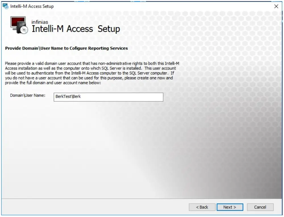This screenshot has height=217, width=284.
Task: Click the 'Domain\User Name:' label
Action: pos(28,95)
